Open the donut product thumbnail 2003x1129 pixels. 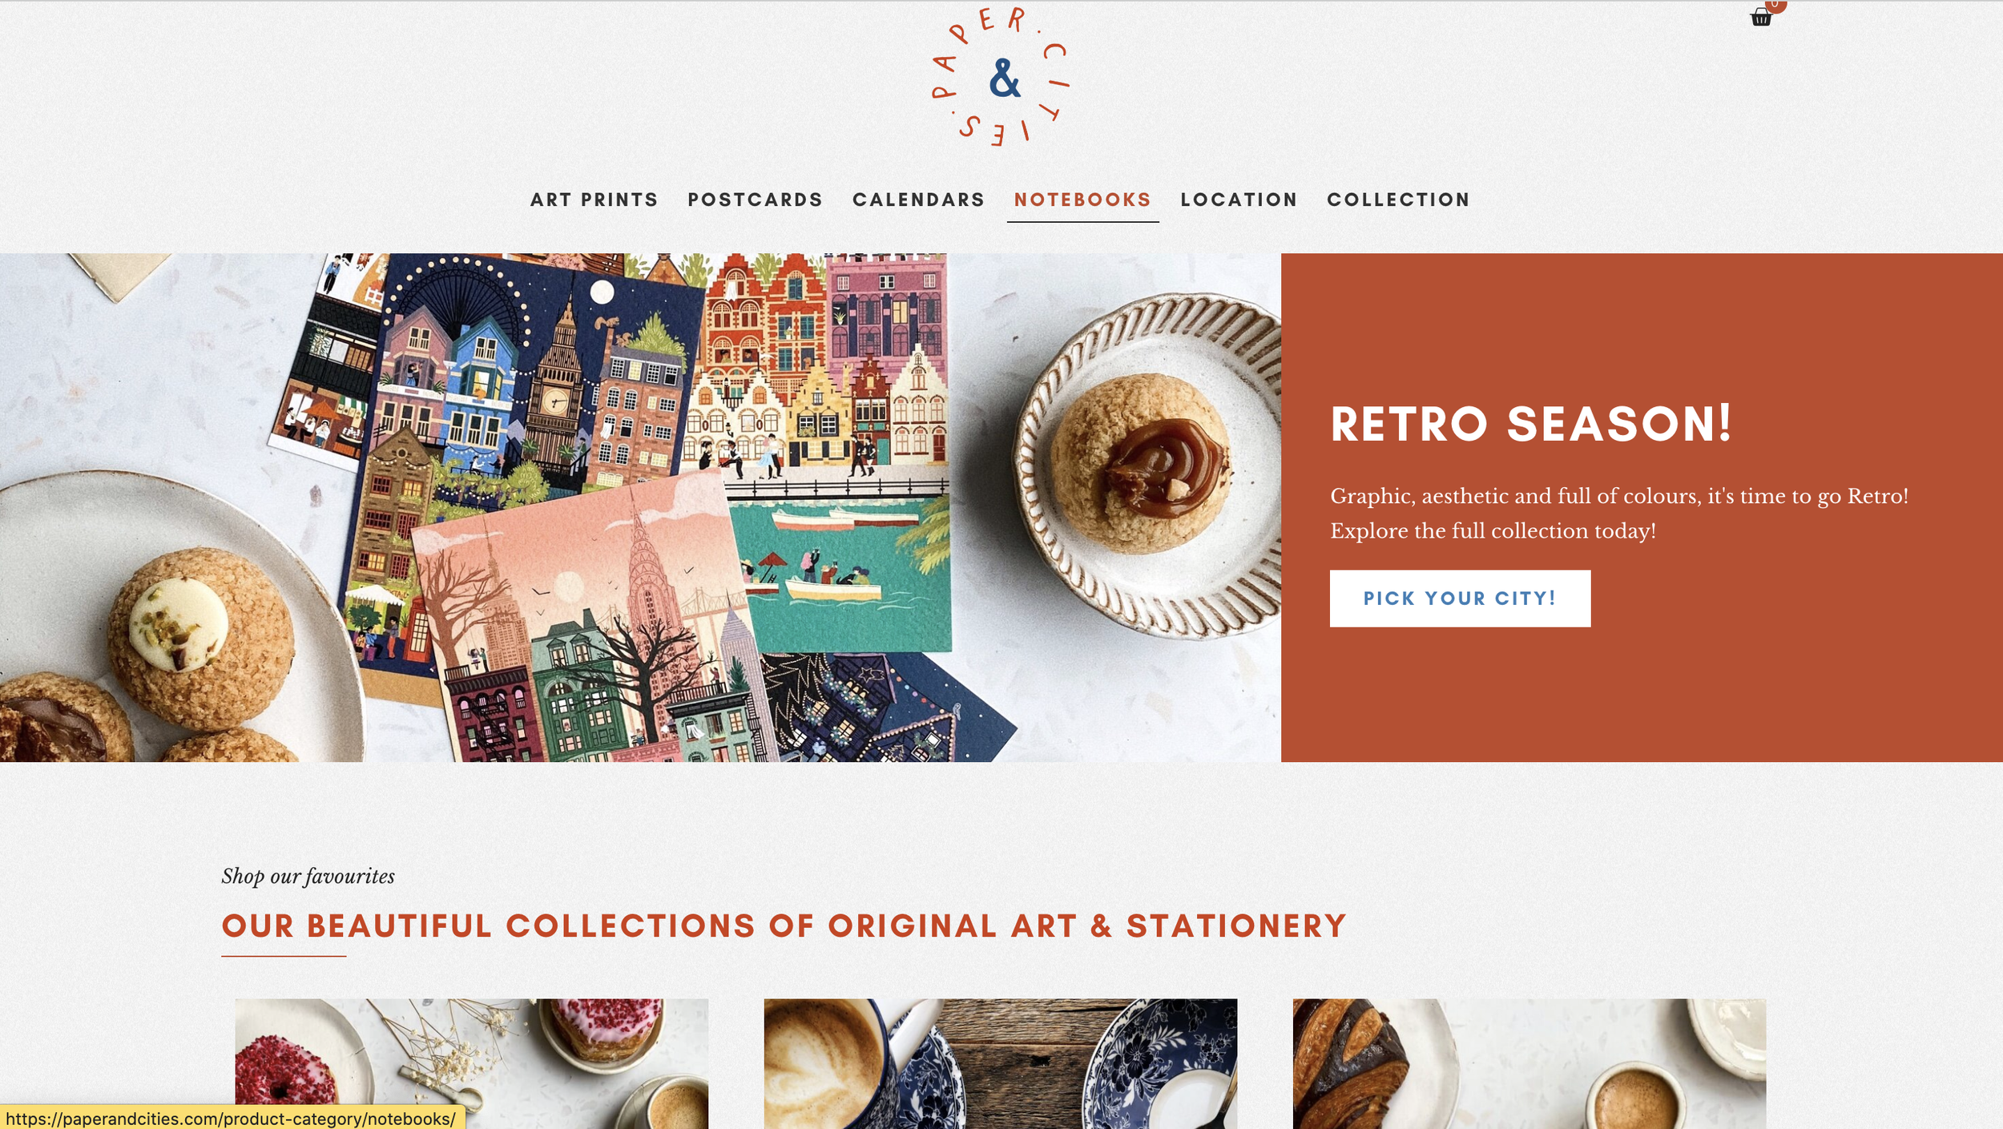(x=471, y=1063)
